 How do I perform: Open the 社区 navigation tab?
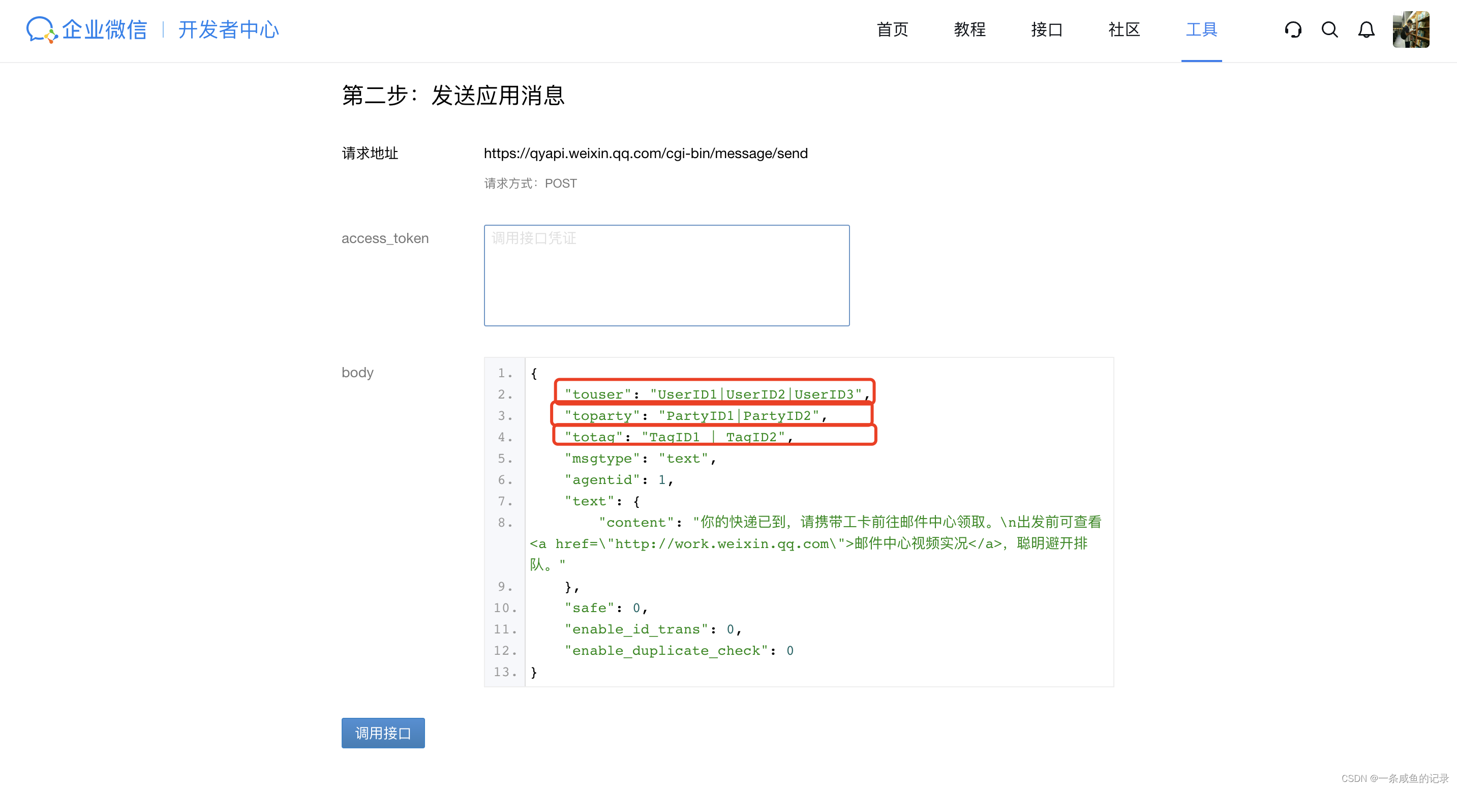click(1124, 29)
